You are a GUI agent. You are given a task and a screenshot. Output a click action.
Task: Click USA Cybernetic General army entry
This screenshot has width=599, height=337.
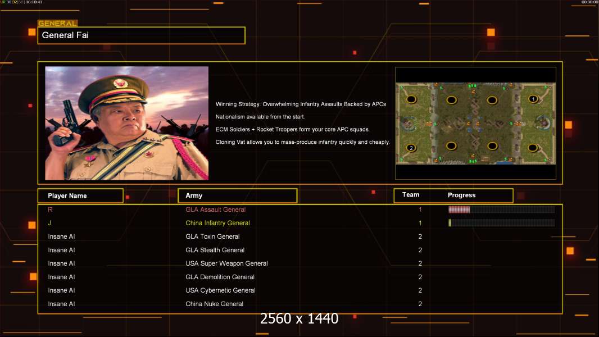(x=220, y=290)
